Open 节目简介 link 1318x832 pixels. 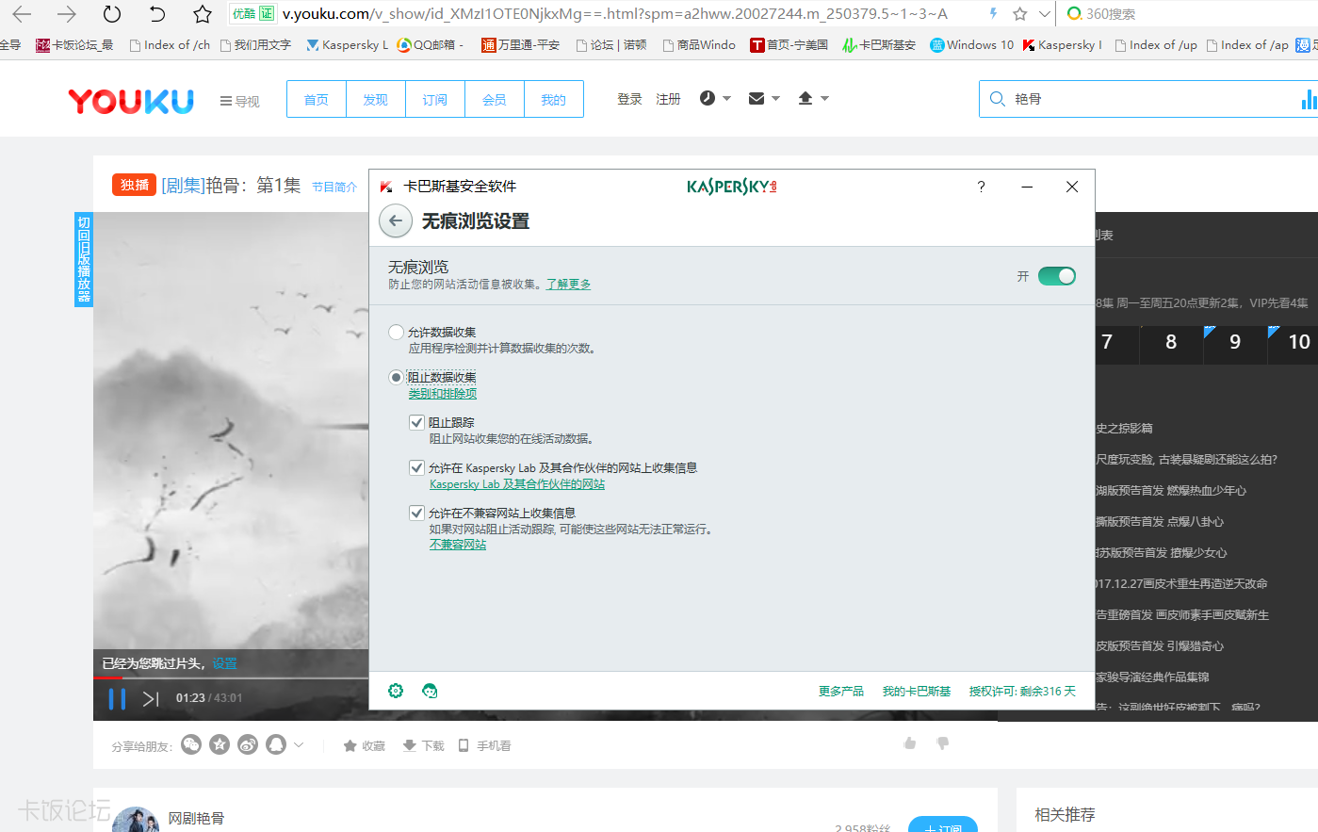click(x=334, y=187)
